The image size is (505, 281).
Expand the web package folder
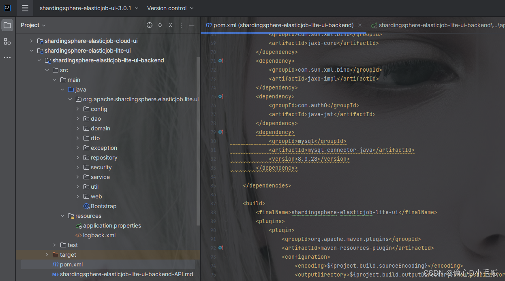pyautogui.click(x=78, y=196)
